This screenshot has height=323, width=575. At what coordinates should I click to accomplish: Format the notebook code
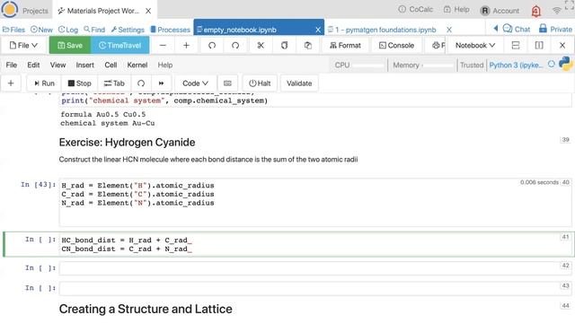[x=345, y=45]
